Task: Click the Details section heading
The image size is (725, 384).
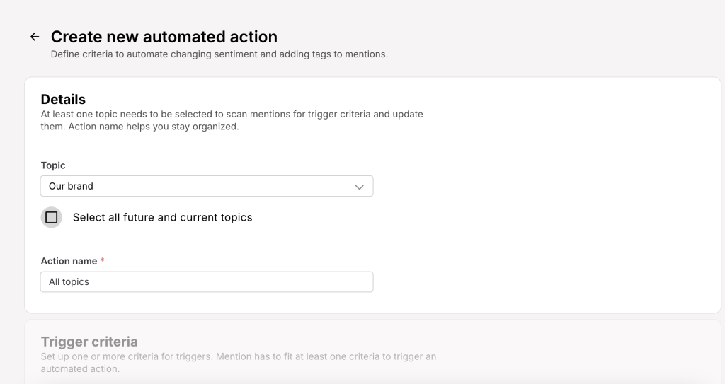Action: point(63,99)
